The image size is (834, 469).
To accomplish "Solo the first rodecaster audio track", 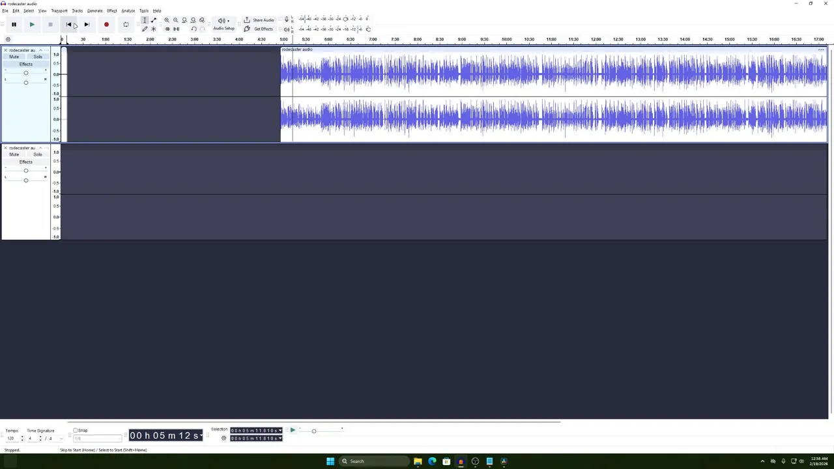I will coord(38,57).
